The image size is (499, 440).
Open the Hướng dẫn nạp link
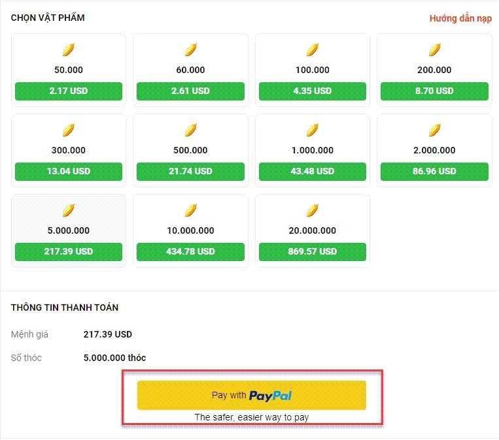[460, 18]
